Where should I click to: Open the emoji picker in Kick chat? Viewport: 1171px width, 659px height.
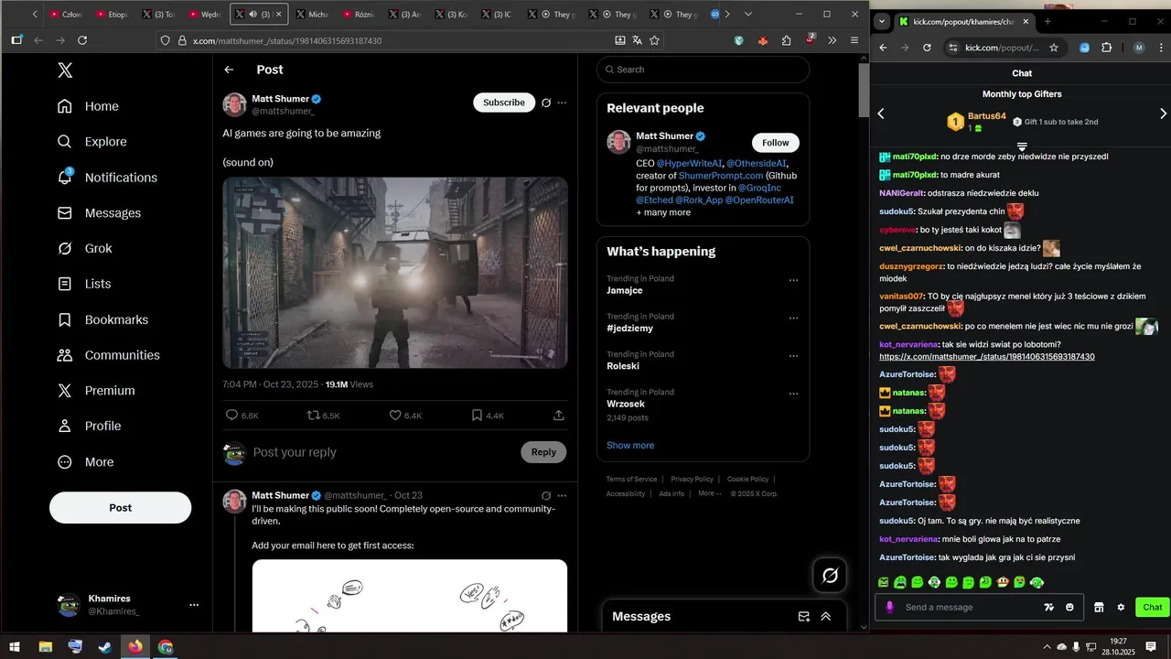(x=1069, y=607)
